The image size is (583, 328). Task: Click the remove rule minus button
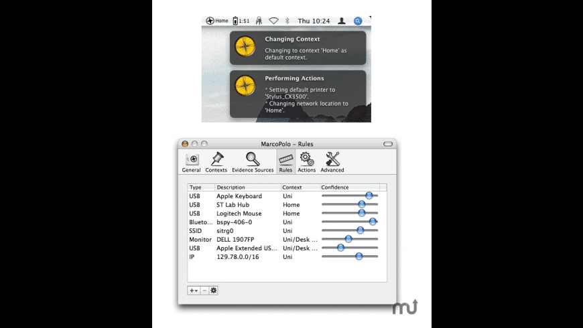pyautogui.click(x=204, y=291)
